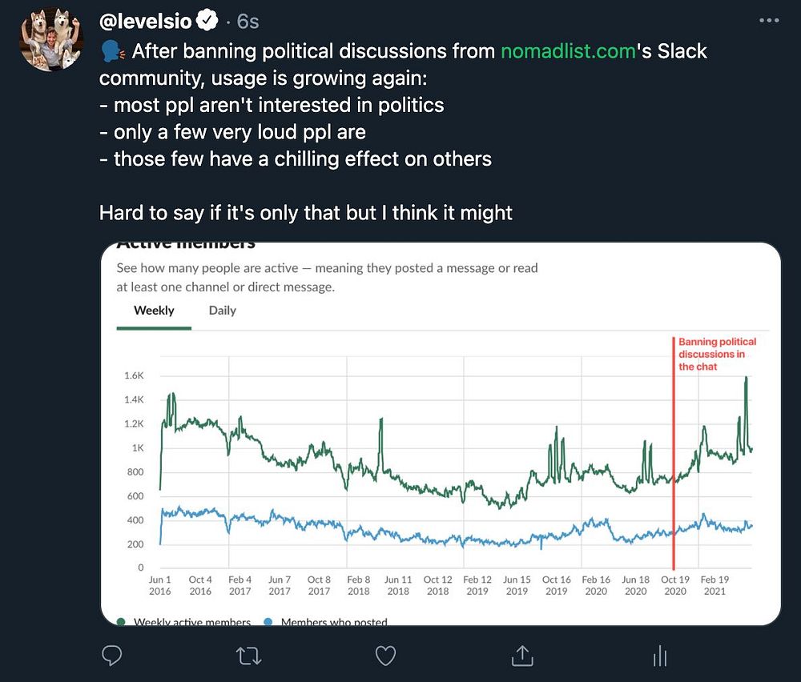Click the Oct 19 2020 axis label
This screenshot has width=801, height=682.
click(x=675, y=585)
